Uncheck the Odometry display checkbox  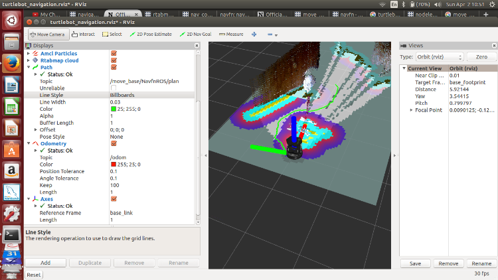pos(114,143)
